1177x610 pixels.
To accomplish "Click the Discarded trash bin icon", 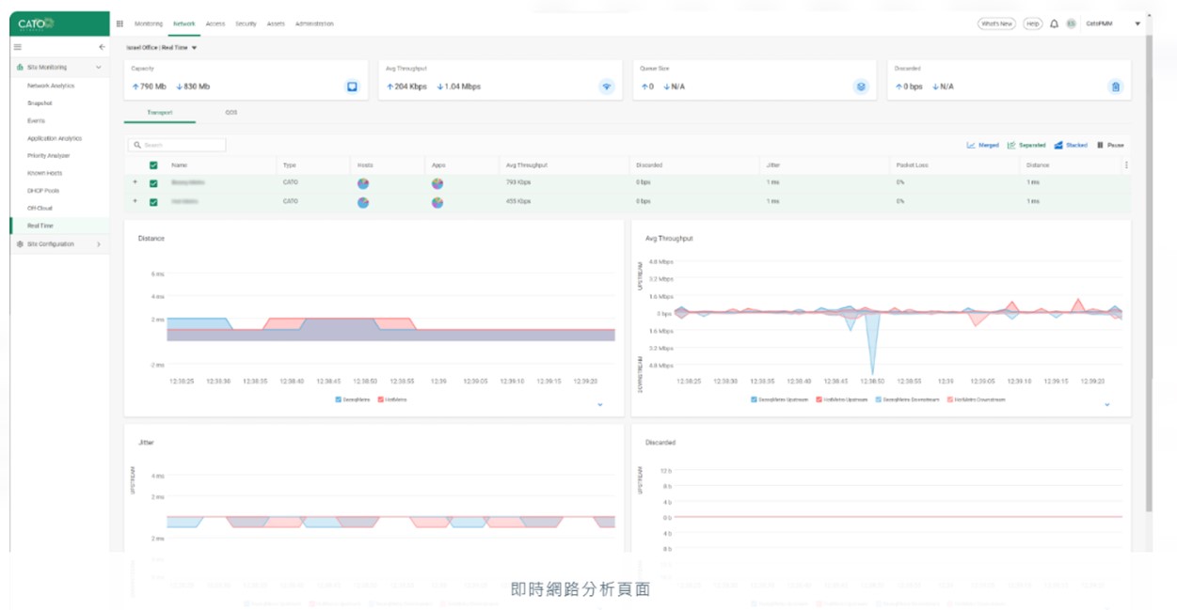I will (1116, 86).
